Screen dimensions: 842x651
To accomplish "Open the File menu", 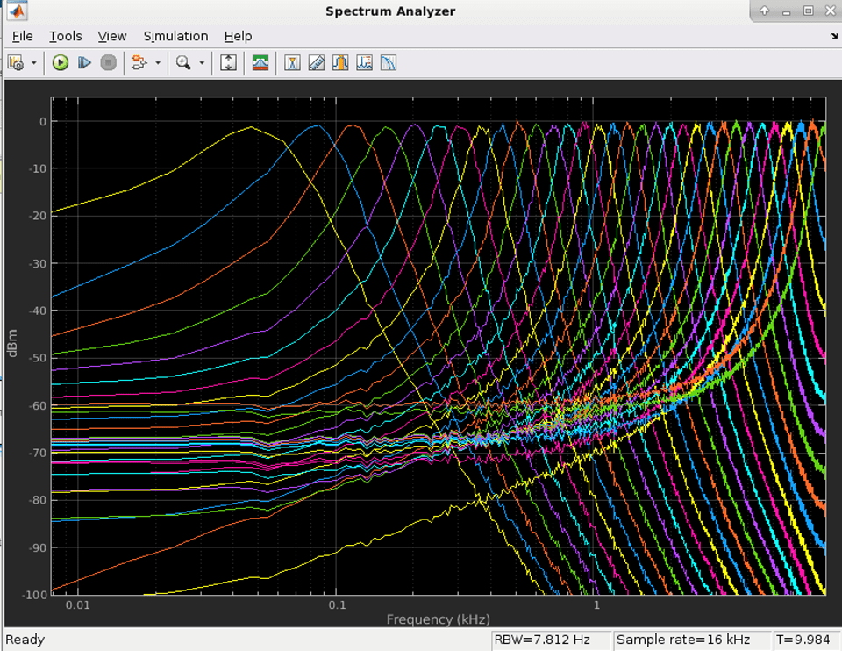I will click(x=22, y=36).
